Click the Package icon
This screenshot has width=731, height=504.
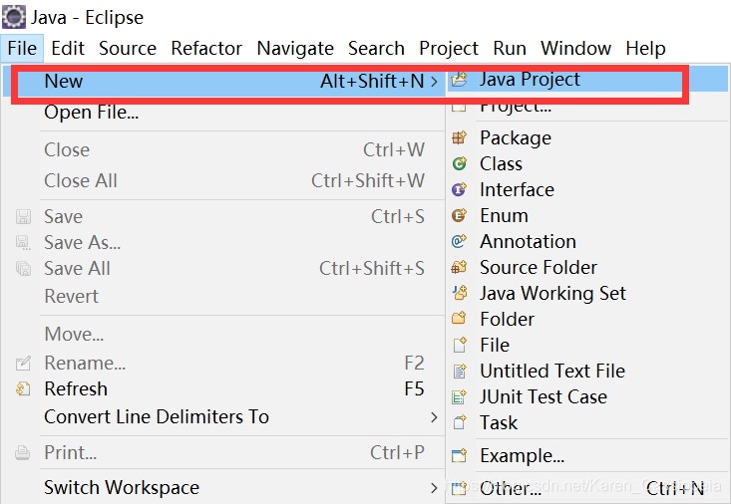[459, 137]
